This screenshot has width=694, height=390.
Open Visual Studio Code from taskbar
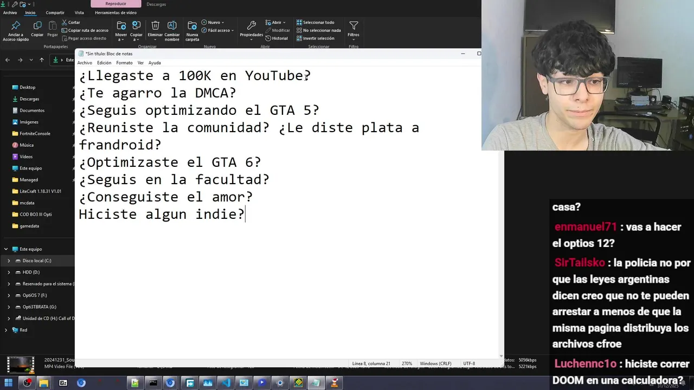pos(226,383)
